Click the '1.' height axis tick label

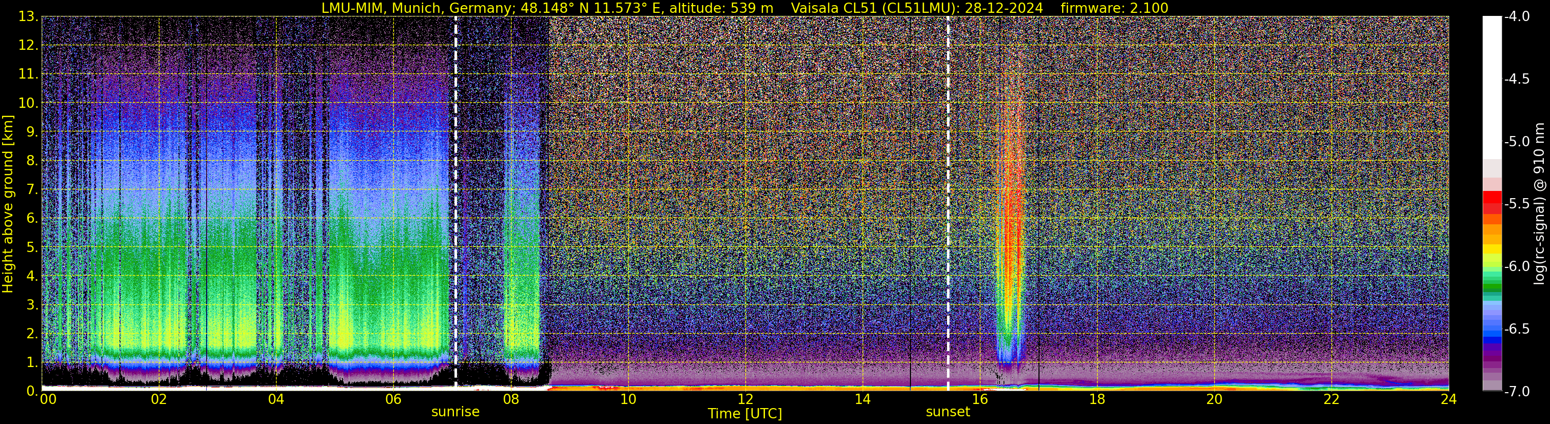pyautogui.click(x=32, y=362)
